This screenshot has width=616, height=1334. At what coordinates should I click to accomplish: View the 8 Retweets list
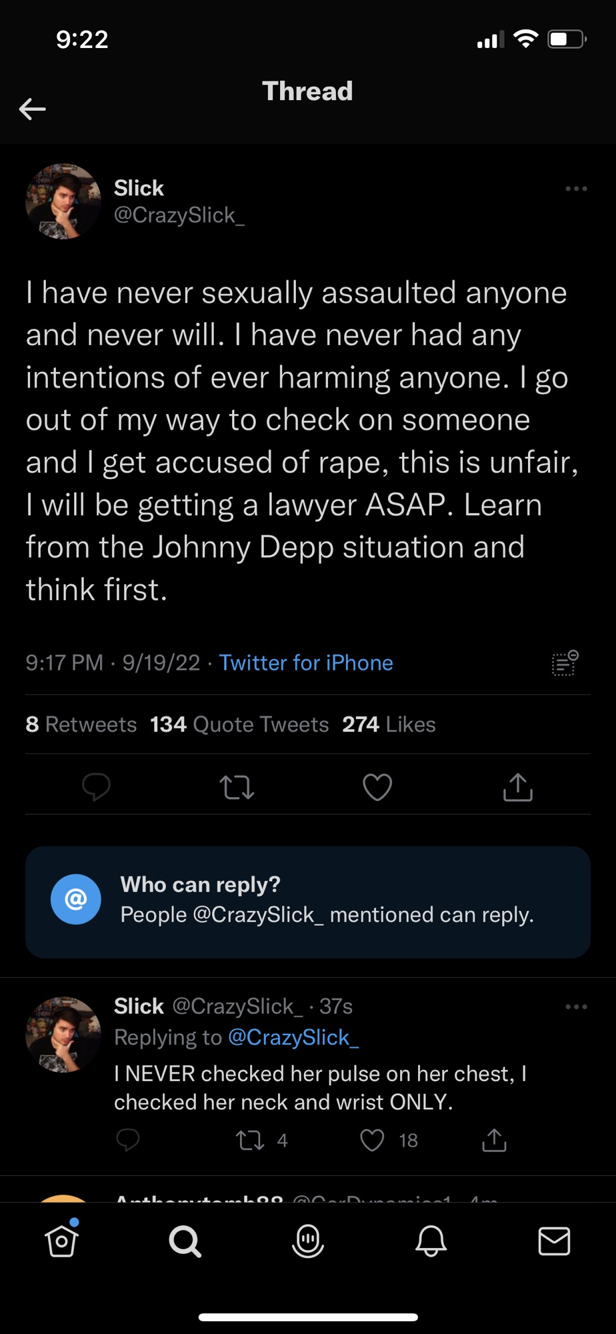click(x=81, y=724)
